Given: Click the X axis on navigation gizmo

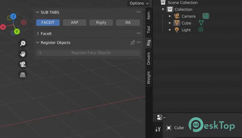Looking at the screenshot, I should [3, 27].
